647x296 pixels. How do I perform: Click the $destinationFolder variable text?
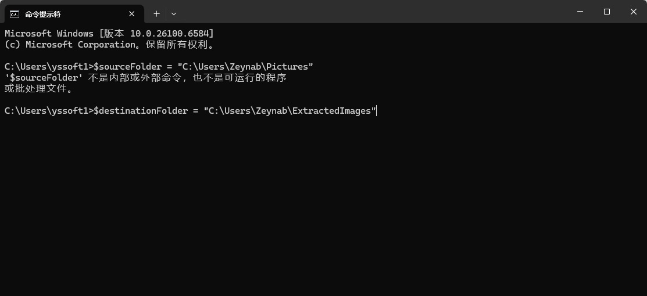point(141,111)
